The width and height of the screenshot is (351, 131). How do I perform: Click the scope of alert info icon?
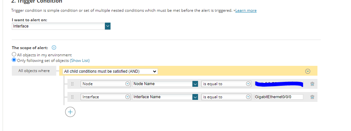pyautogui.click(x=54, y=48)
